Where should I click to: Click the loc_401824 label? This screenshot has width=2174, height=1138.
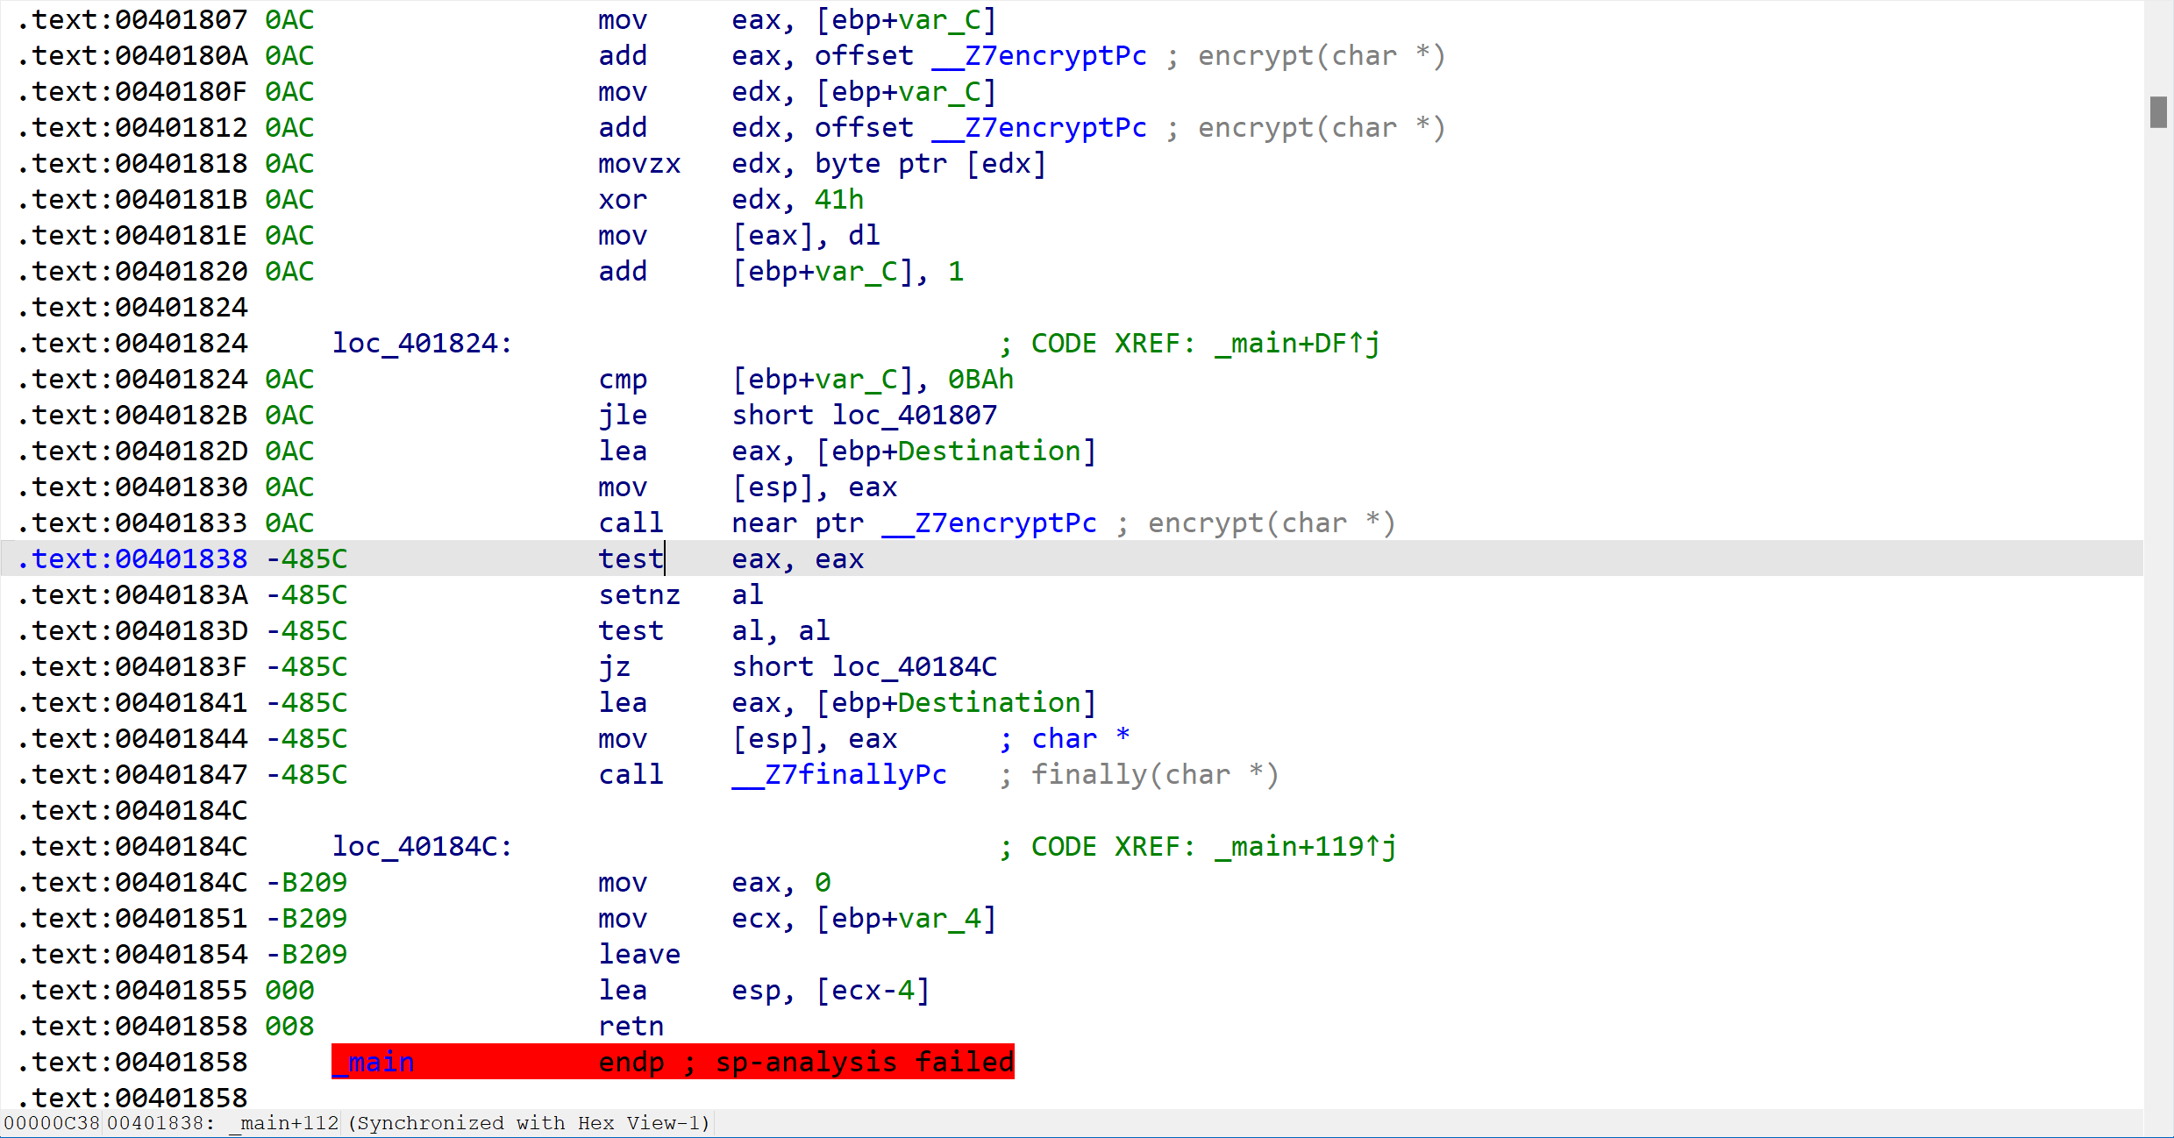[x=421, y=344]
